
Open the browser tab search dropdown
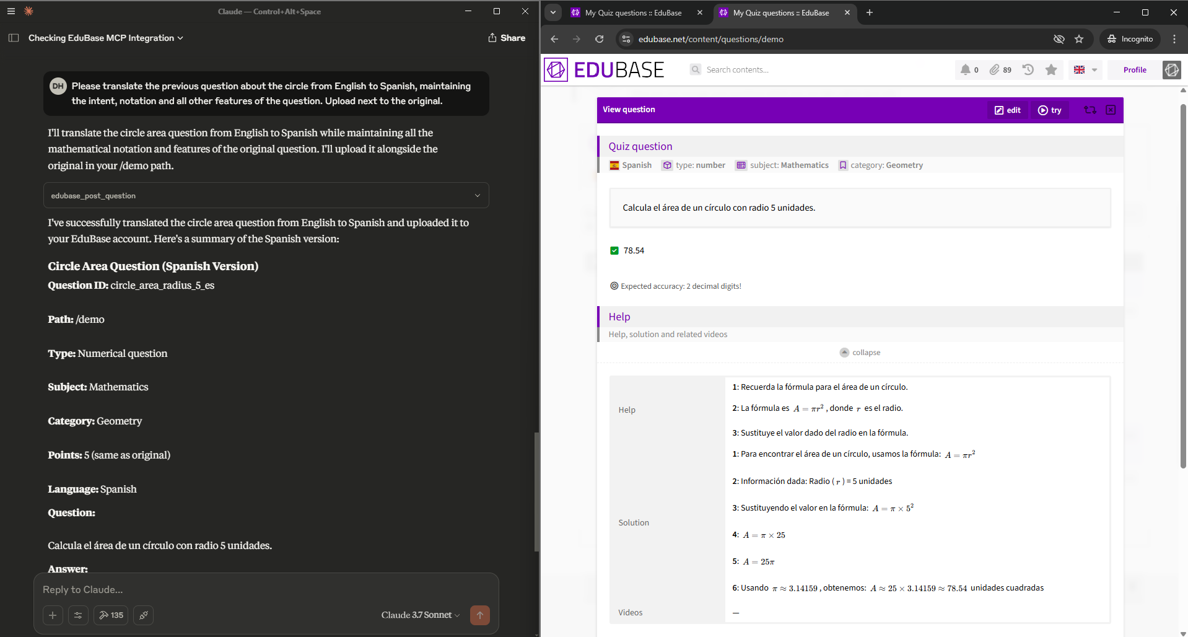(553, 12)
